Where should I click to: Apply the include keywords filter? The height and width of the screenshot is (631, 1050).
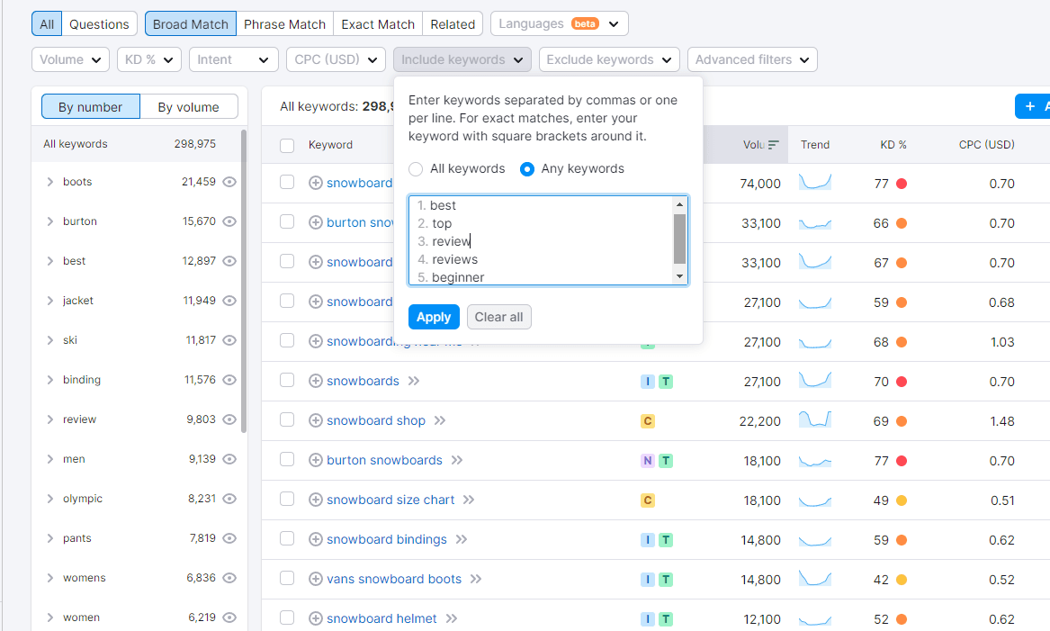[434, 317]
